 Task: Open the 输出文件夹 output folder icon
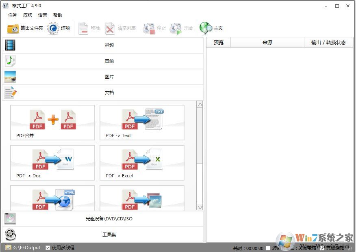click(x=13, y=28)
